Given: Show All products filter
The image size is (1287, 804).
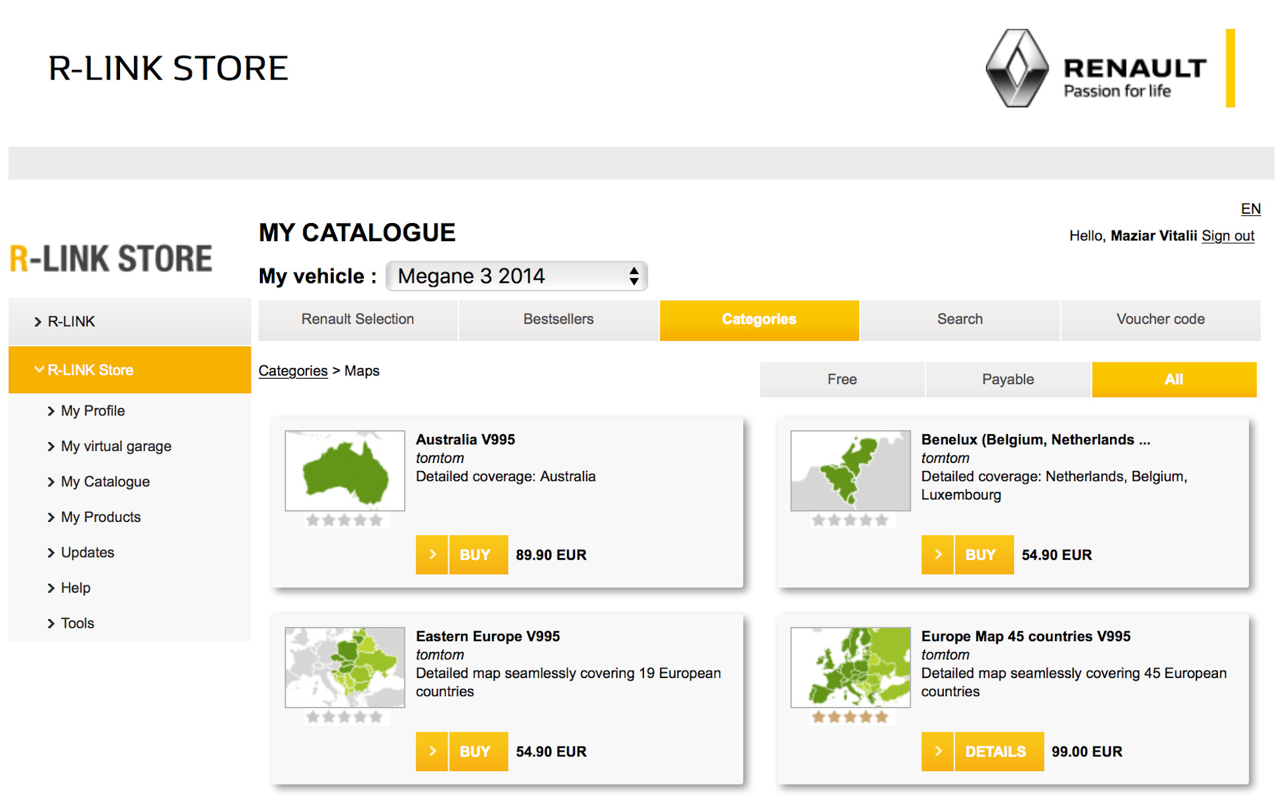Looking at the screenshot, I should tap(1173, 379).
